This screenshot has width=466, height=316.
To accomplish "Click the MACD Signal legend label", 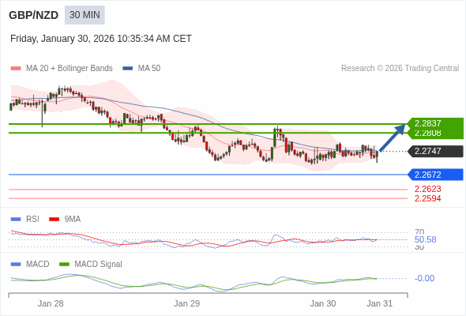I will pyautogui.click(x=99, y=264).
